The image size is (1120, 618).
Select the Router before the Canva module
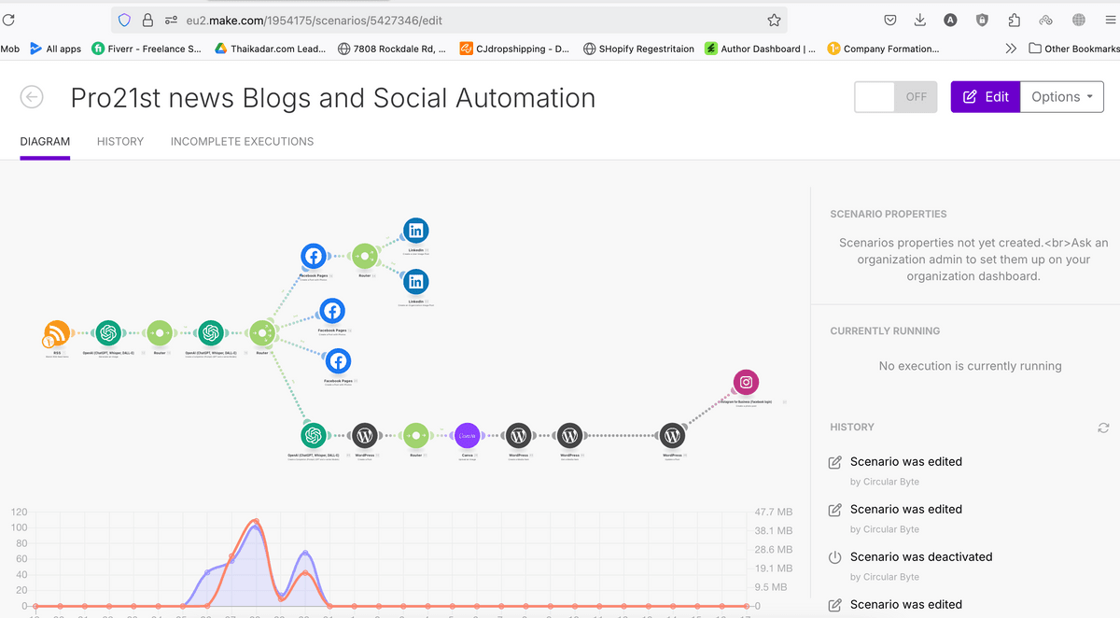pyautogui.click(x=416, y=435)
